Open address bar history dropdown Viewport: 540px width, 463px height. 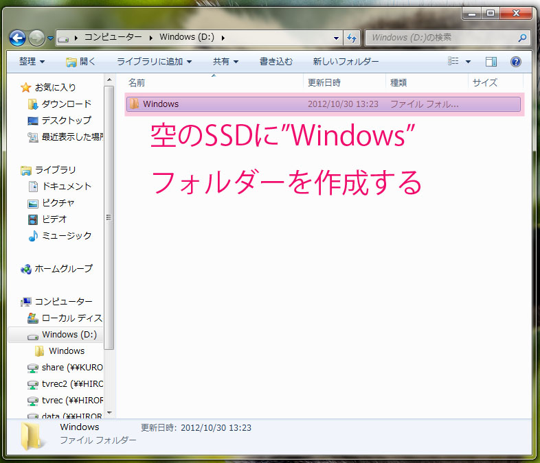pyautogui.click(x=336, y=38)
